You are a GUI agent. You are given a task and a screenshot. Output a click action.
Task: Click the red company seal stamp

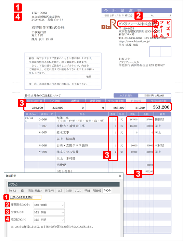[x=162, y=29]
